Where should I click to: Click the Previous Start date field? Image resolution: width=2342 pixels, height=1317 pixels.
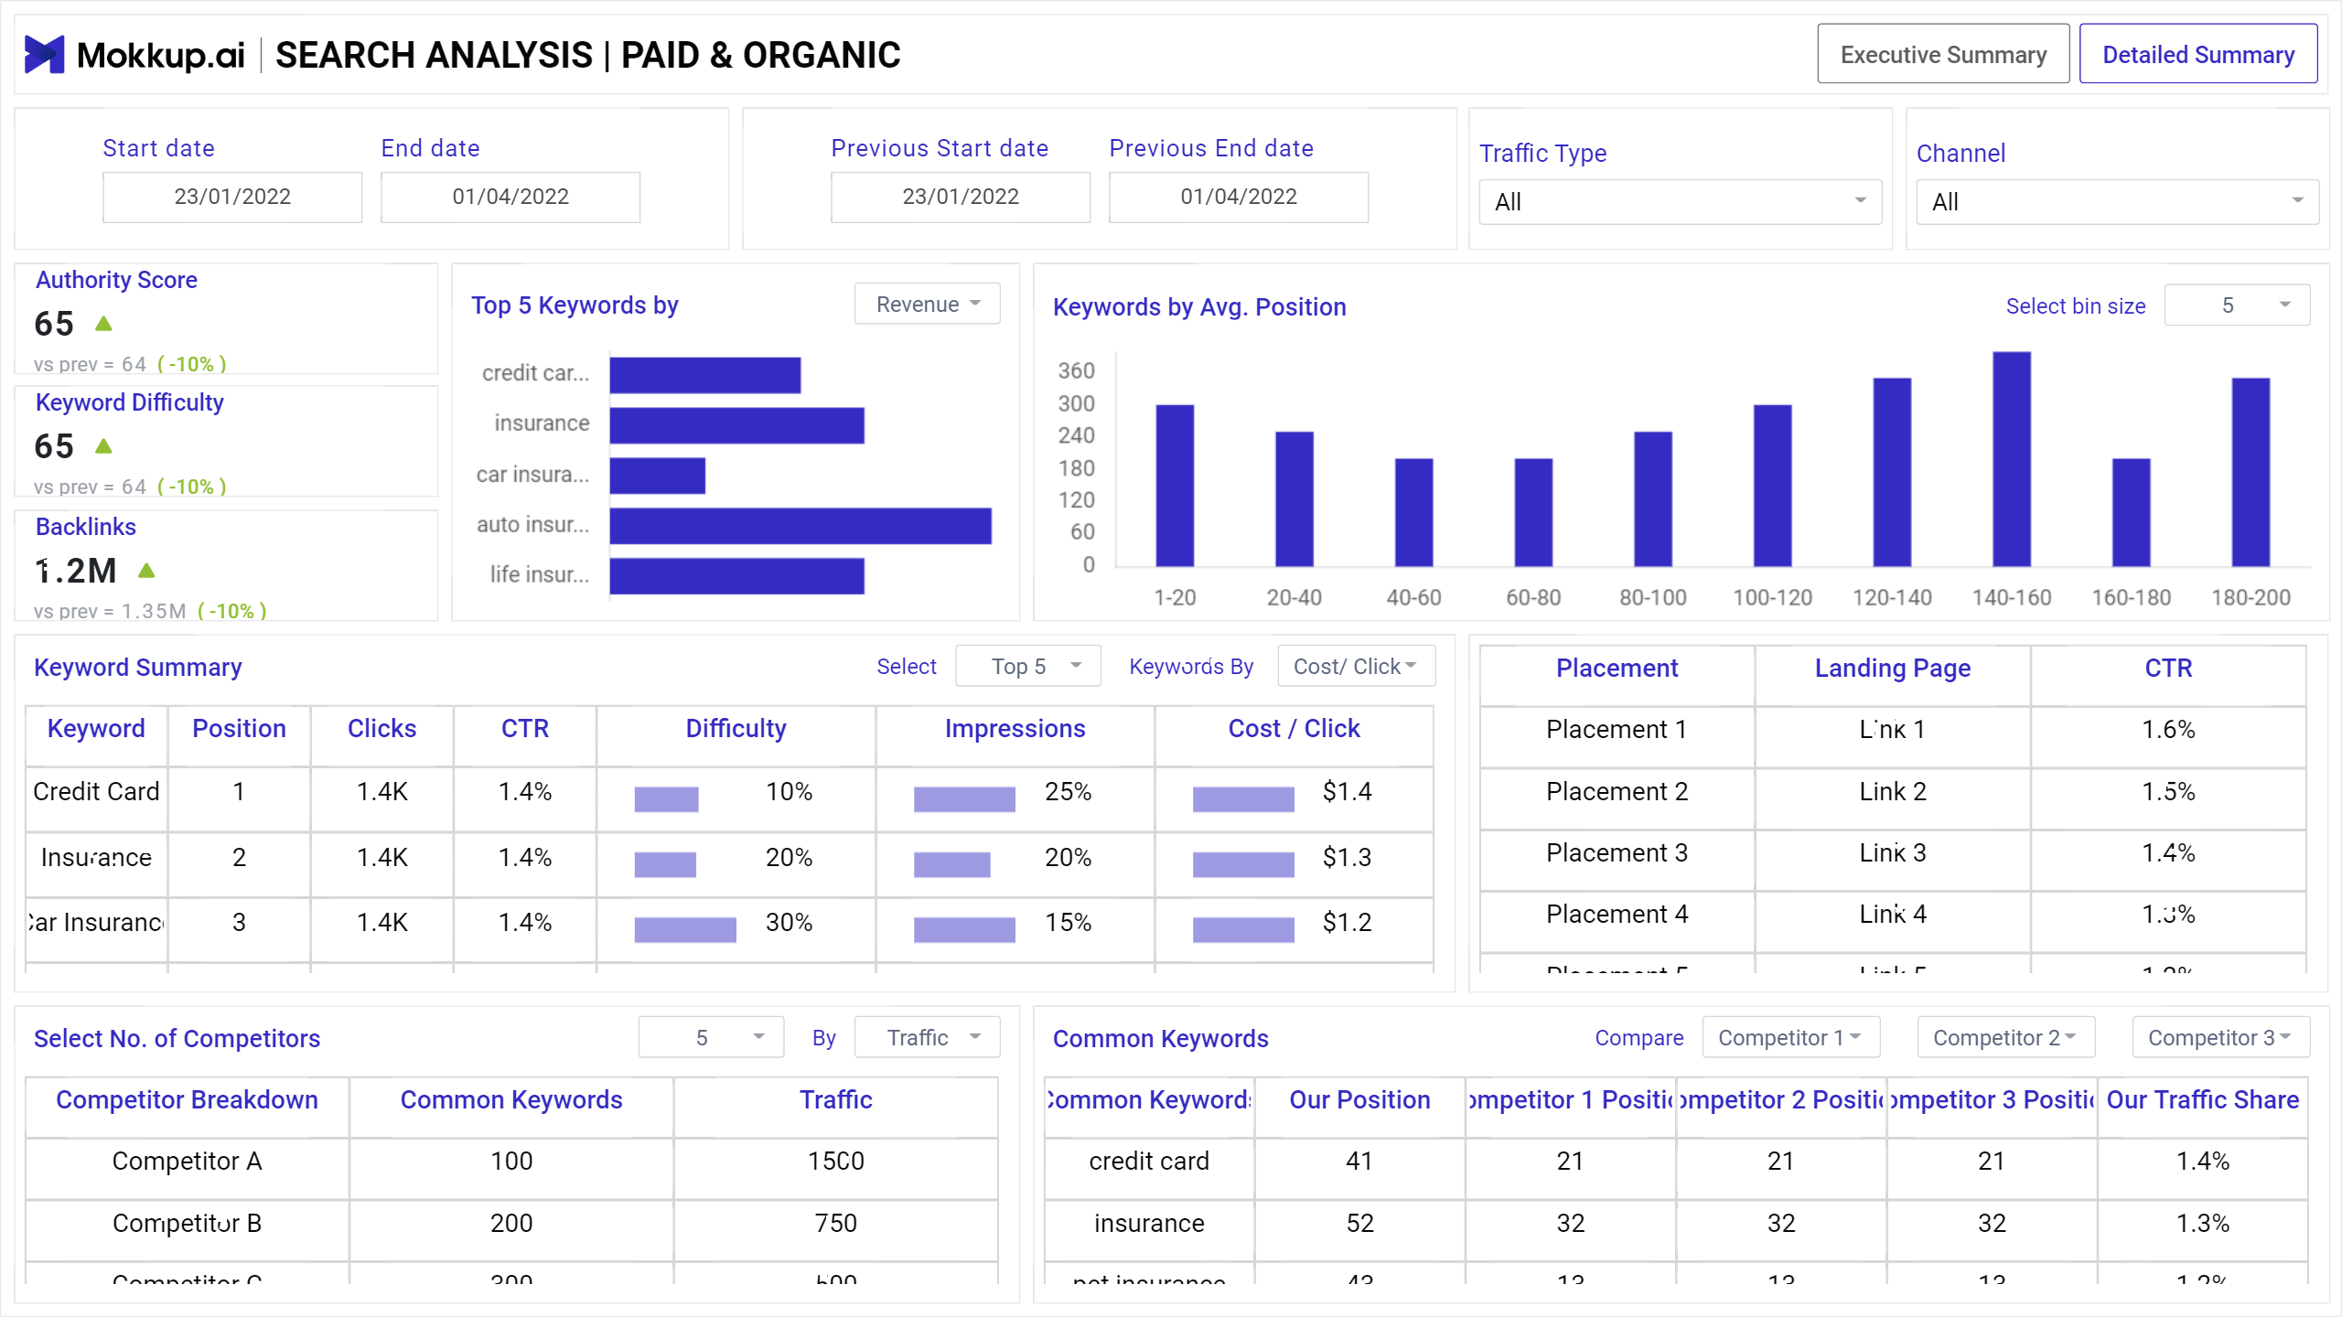961,197
